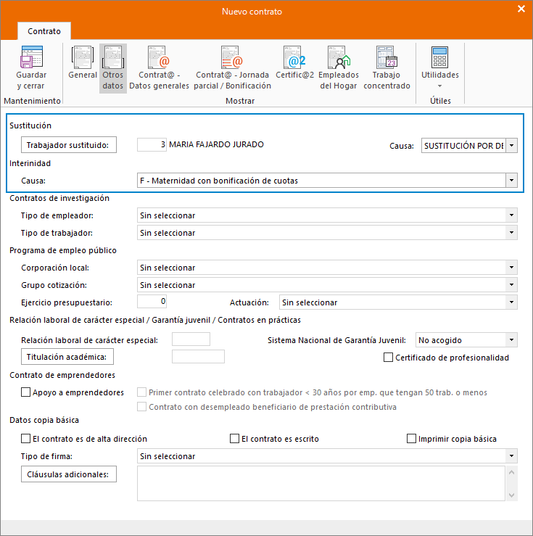Toggle Imprimir copia básica checkbox
The image size is (533, 536).
tap(412, 439)
